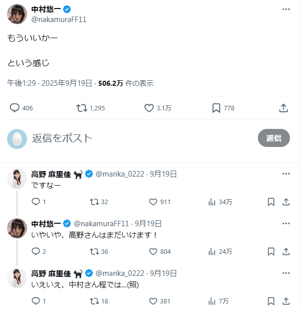302x309 pixels.
Task: Bookmark the ですなー reply
Action: [x=271, y=202]
